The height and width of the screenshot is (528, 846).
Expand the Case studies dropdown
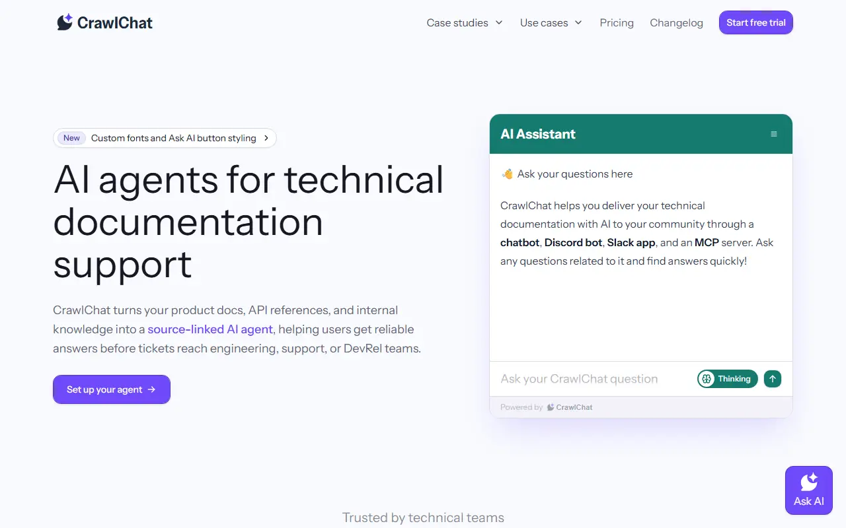(x=465, y=22)
